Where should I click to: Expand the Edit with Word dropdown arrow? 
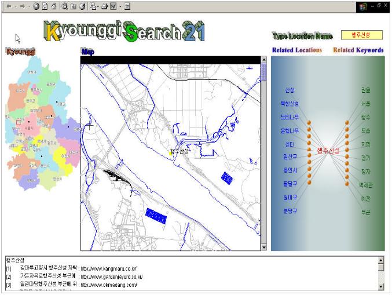tap(120, 6)
